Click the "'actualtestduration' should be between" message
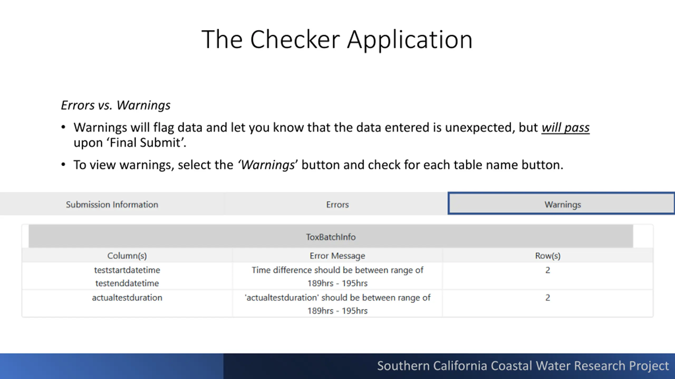The height and width of the screenshot is (379, 675). (x=337, y=304)
